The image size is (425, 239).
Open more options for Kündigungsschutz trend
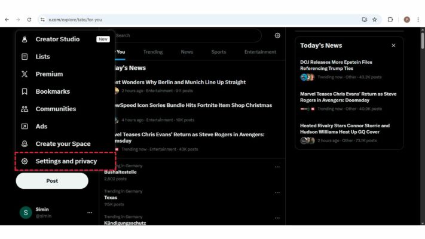[277, 218]
